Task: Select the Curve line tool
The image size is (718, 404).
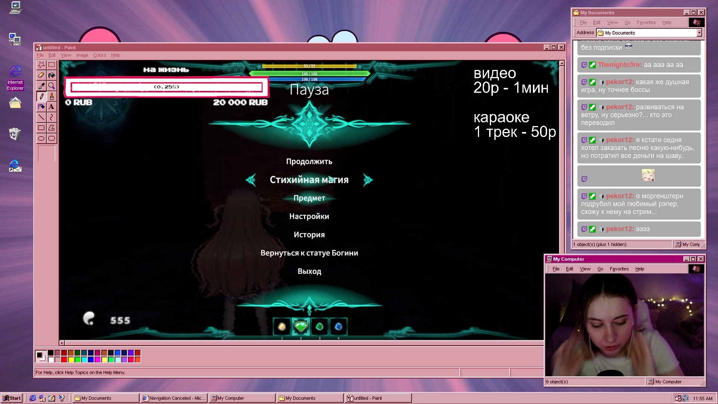Action: click(x=52, y=117)
